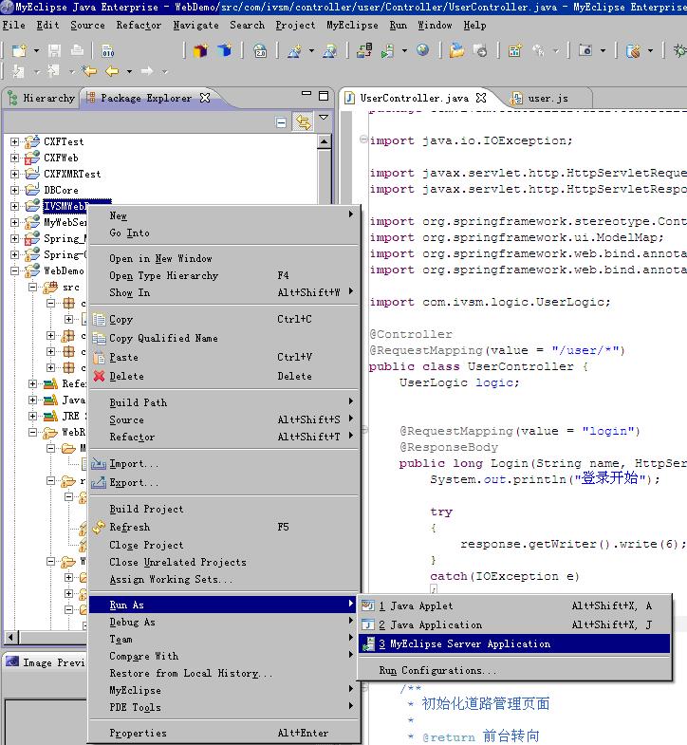The image size is (687, 745).
Task: Collapse the import block fold marker
Action: pyautogui.click(x=363, y=140)
